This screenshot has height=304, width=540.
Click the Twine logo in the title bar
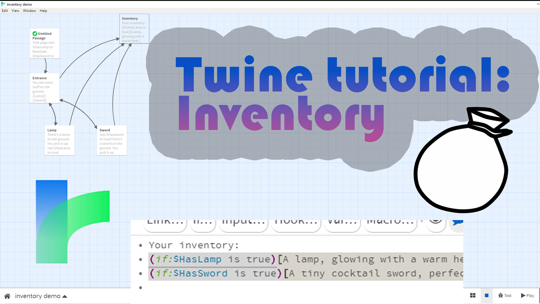point(3,4)
